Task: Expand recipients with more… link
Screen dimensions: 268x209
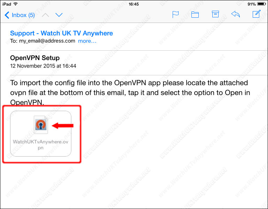Action: tap(87, 41)
